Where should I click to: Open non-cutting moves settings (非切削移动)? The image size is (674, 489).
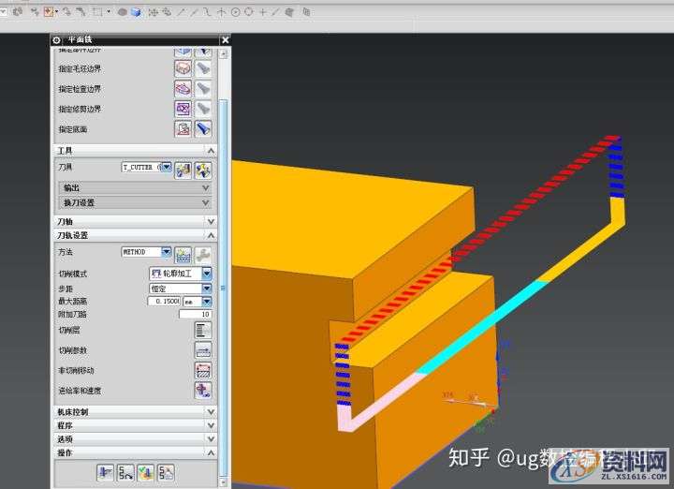pyautogui.click(x=203, y=370)
